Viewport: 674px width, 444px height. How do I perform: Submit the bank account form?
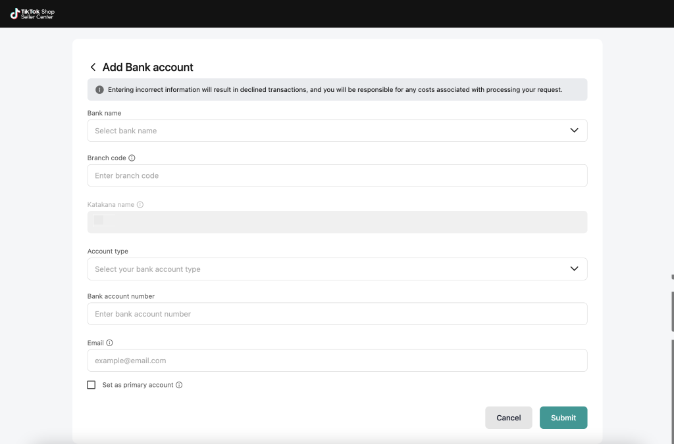click(563, 418)
